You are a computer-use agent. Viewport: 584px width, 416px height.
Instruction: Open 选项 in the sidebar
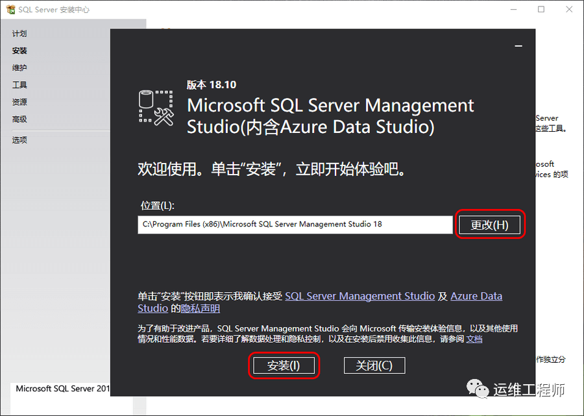pyautogui.click(x=19, y=140)
